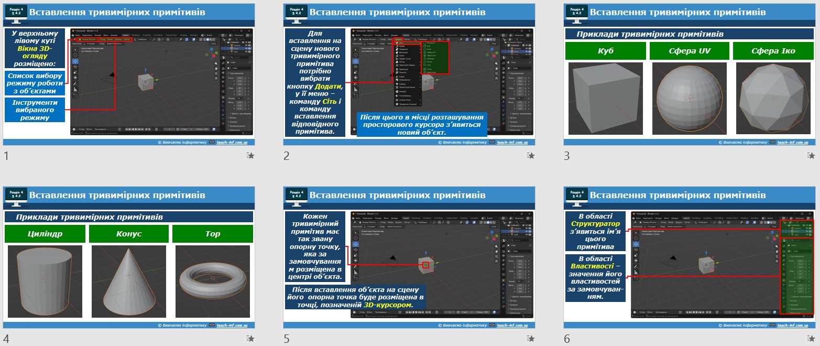Image resolution: width=820 pixels, height=346 pixels.
Task: Click the green 'Тор' label on slide 4
Action: click(x=212, y=234)
